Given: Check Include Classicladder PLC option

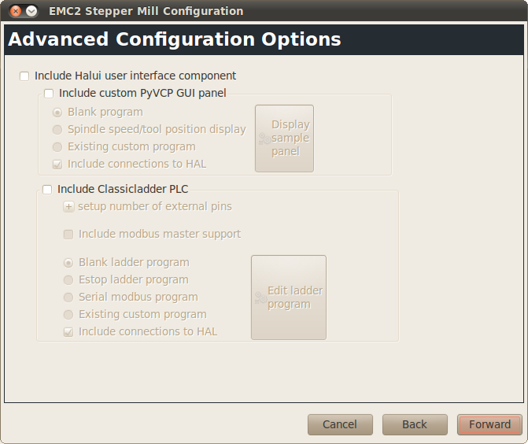Looking at the screenshot, I should tap(47, 189).
